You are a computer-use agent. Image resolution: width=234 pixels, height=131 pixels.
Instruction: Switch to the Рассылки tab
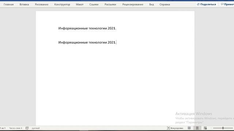(x=110, y=4)
